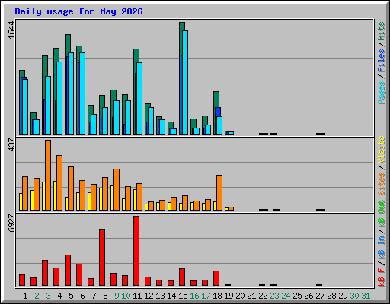Click the cyan pages bar for day 4

click(59, 98)
